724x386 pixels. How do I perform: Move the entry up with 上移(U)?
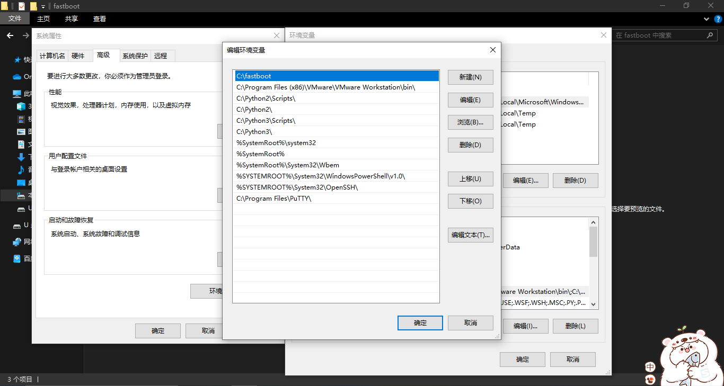tap(471, 179)
